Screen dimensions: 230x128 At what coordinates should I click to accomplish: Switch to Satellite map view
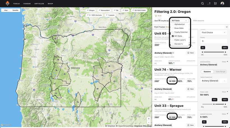15,10
